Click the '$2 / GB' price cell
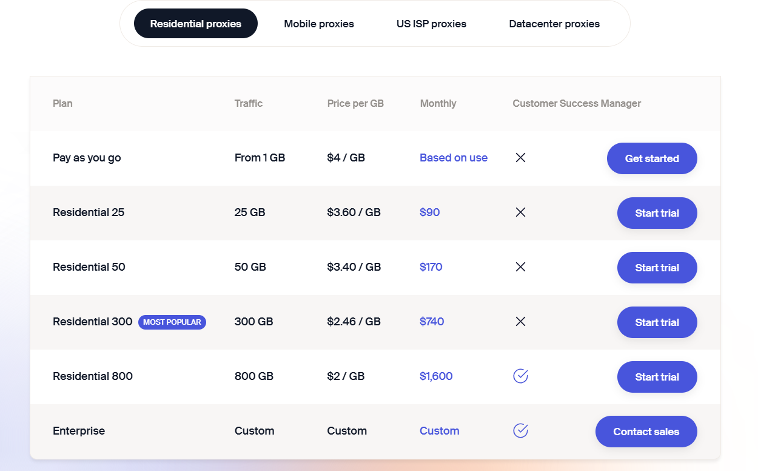The image size is (758, 471). click(x=346, y=376)
